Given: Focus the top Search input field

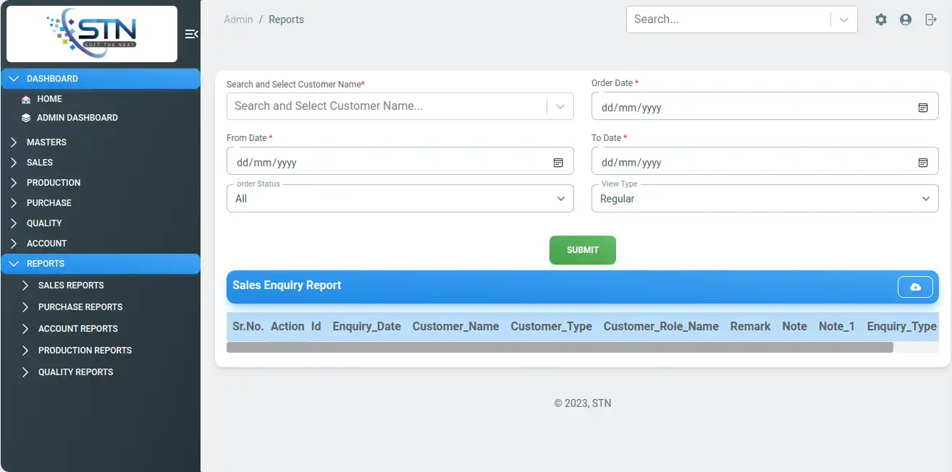Looking at the screenshot, I should click(728, 20).
